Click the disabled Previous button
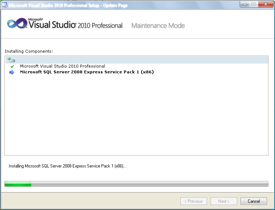Image resolution: width=275 pixels, height=210 pixels. click(x=194, y=201)
